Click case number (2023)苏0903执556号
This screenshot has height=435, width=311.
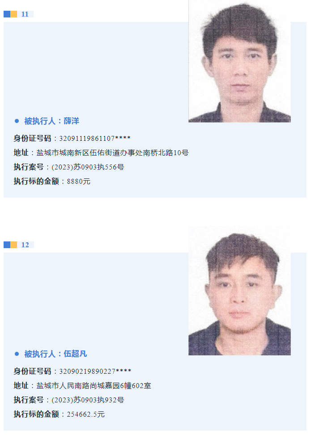[88, 167]
